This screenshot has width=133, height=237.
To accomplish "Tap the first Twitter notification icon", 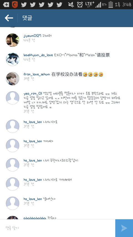I will click(x=24, y=5).
